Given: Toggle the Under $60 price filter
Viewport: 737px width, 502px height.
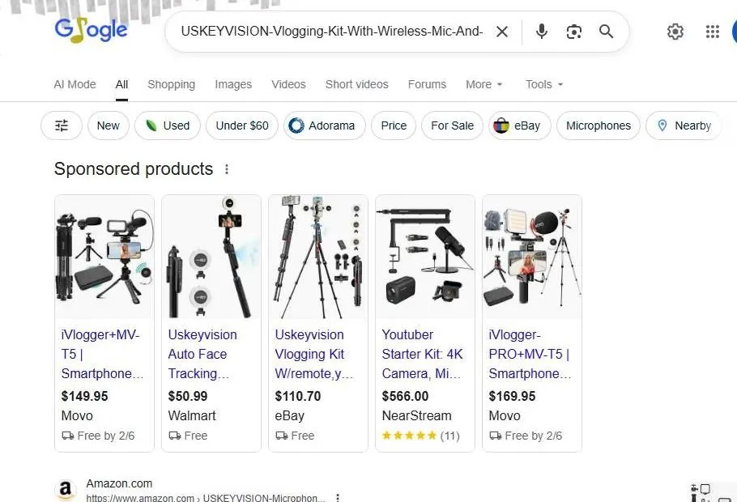Looking at the screenshot, I should 241,125.
